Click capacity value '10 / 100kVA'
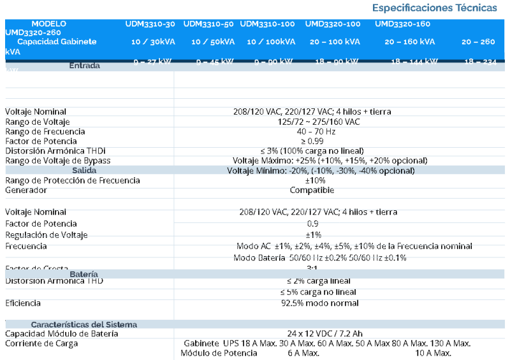Image resolution: width=510 pixels, height=360 pixels. 271,42
